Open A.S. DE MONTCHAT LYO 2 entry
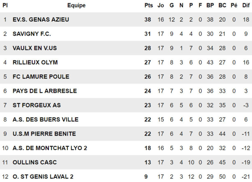This screenshot has height=182, width=252. [x=50, y=148]
